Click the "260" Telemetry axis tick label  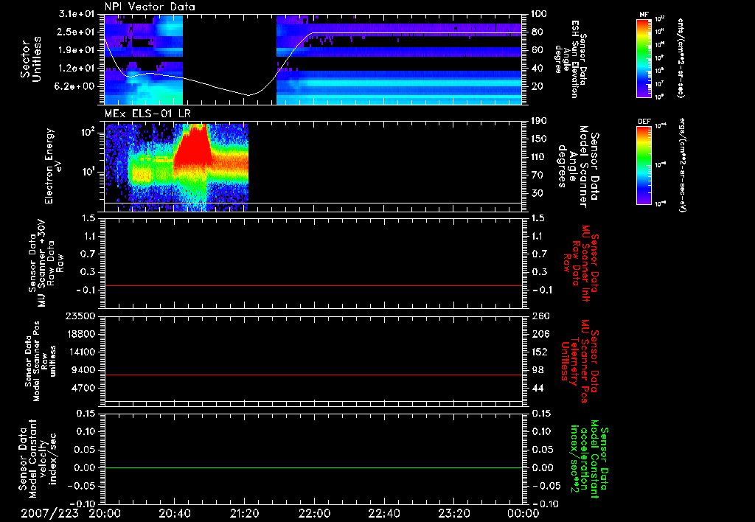click(539, 316)
